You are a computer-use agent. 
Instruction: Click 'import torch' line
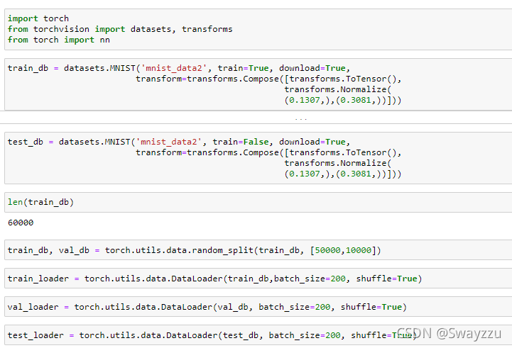click(38, 18)
